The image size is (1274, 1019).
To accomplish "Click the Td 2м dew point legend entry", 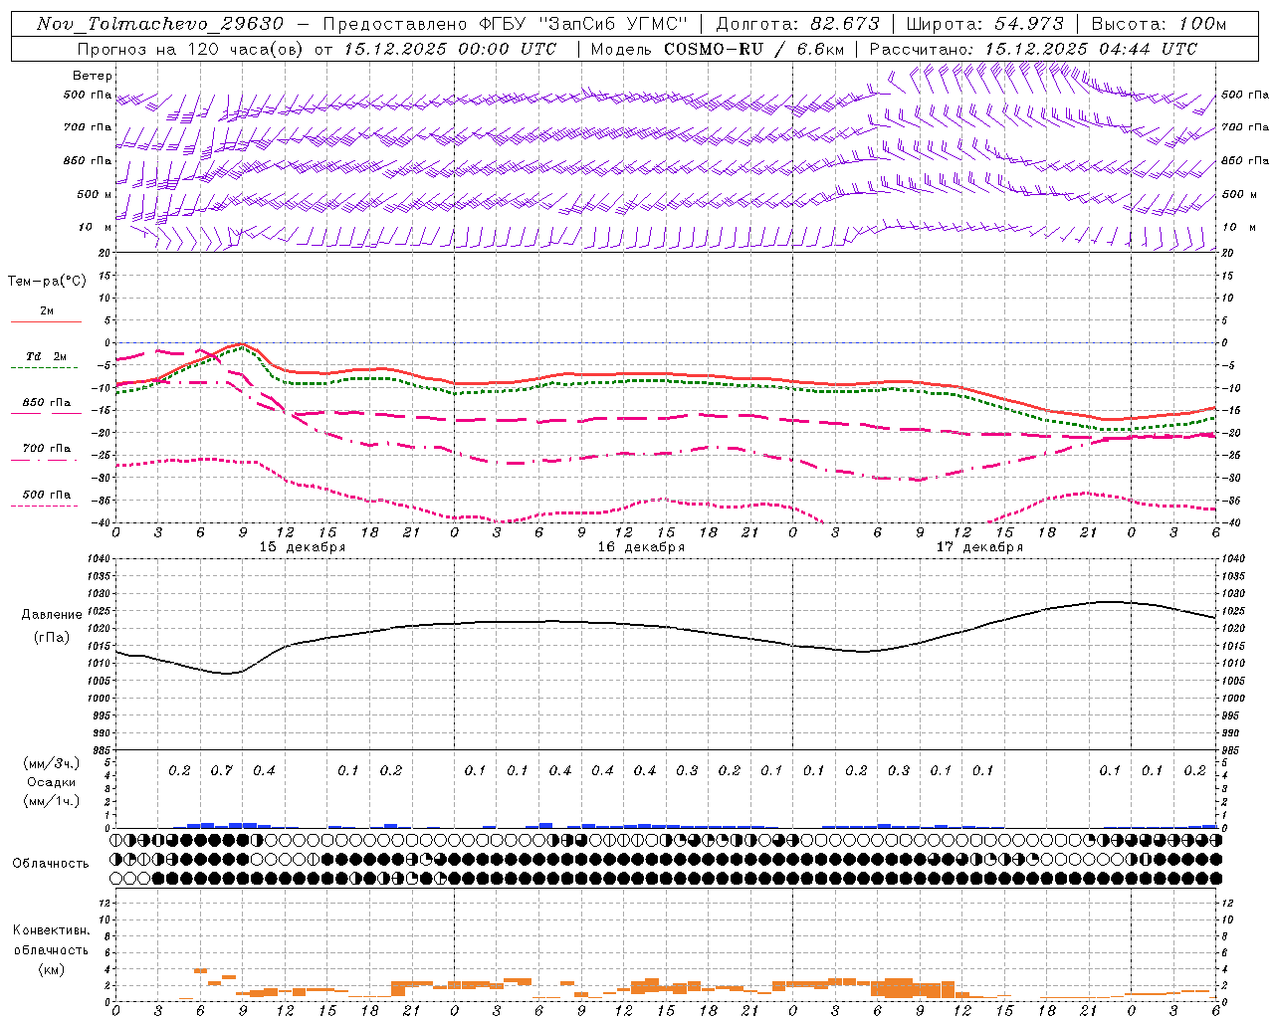I will (47, 356).
